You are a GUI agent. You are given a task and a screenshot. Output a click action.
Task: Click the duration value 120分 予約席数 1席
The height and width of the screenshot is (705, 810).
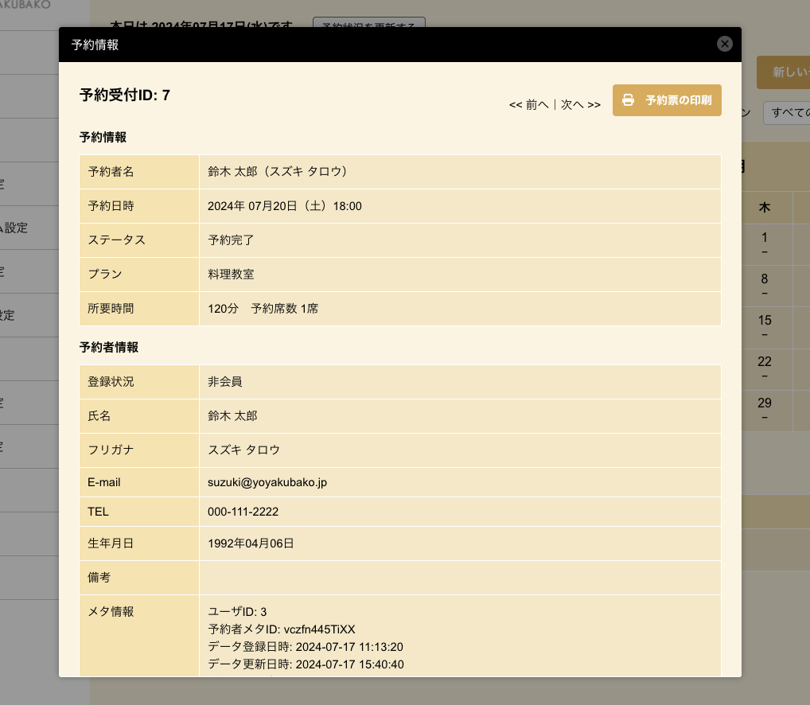[263, 309]
